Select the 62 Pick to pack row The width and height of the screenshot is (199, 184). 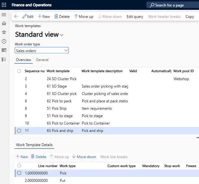(x=107, y=101)
